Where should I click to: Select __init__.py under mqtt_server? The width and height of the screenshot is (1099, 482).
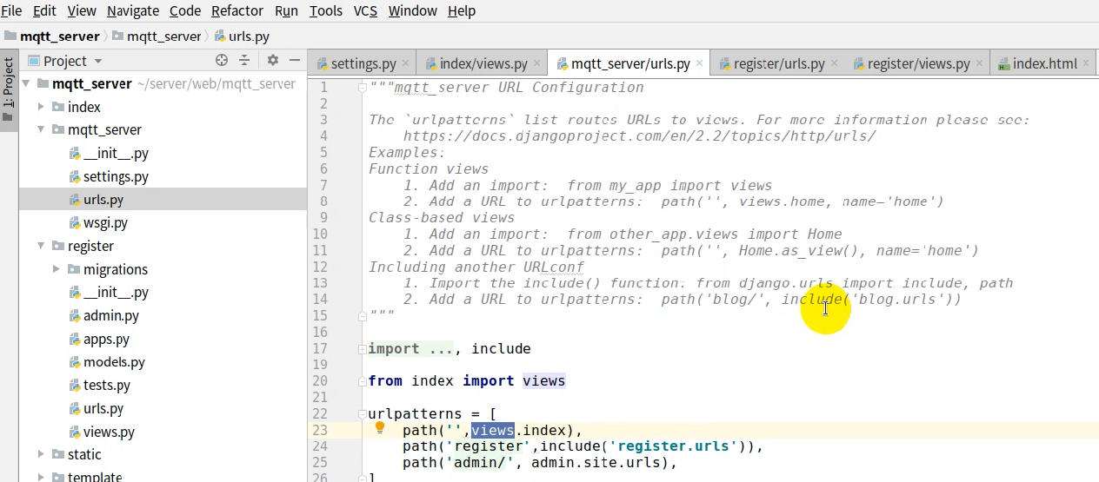(x=109, y=154)
